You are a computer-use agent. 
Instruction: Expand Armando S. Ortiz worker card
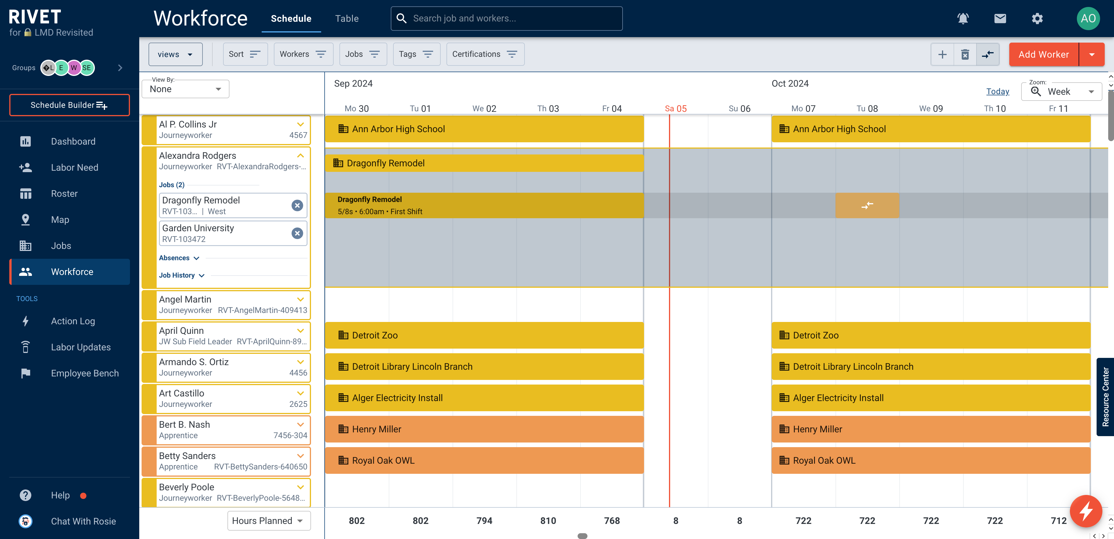point(301,362)
